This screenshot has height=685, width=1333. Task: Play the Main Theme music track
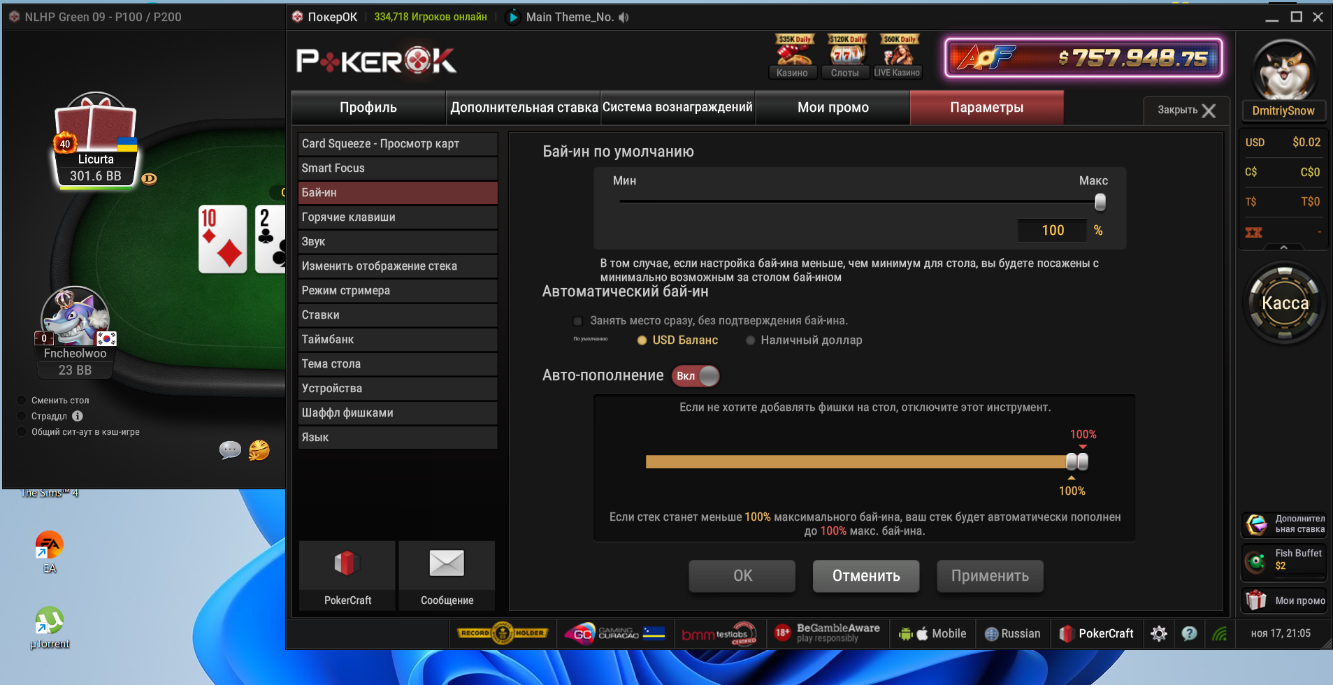pos(512,17)
